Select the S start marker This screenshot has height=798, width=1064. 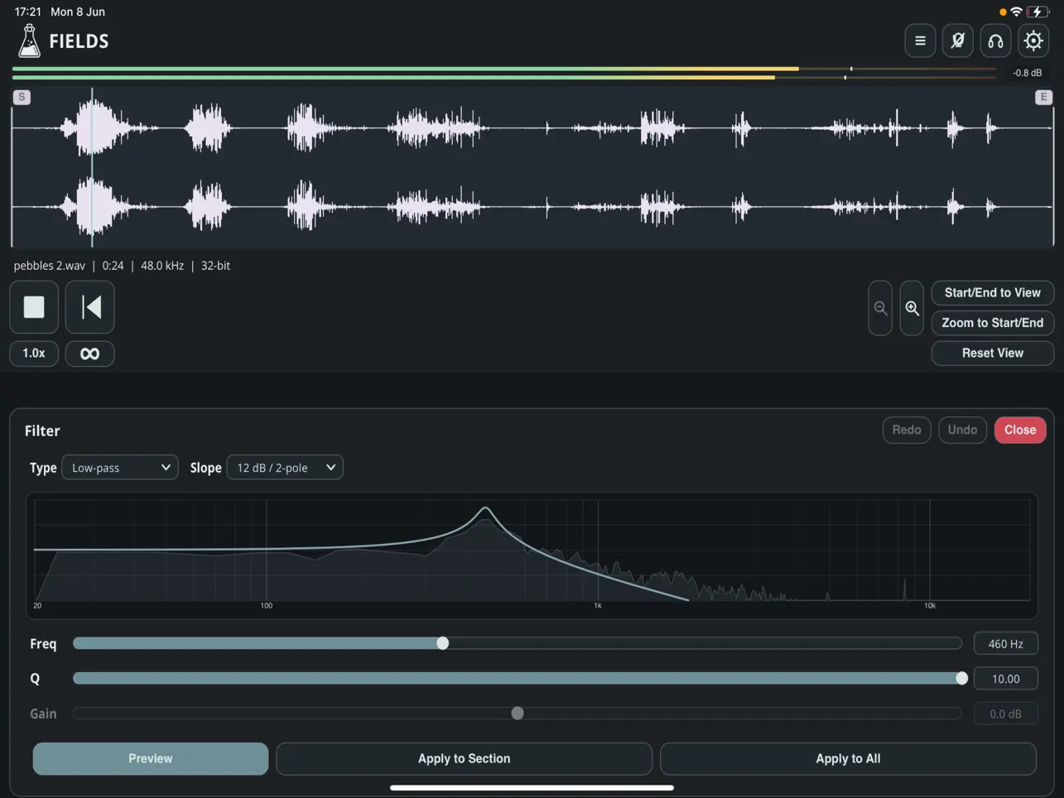22,97
